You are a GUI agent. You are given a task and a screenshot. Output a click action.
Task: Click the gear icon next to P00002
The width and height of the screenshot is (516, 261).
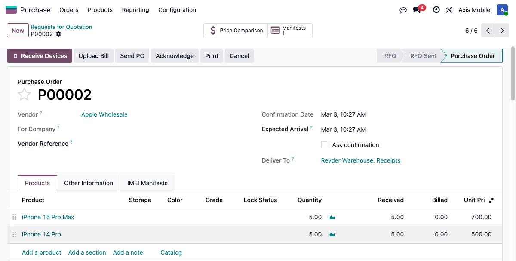pyautogui.click(x=58, y=34)
